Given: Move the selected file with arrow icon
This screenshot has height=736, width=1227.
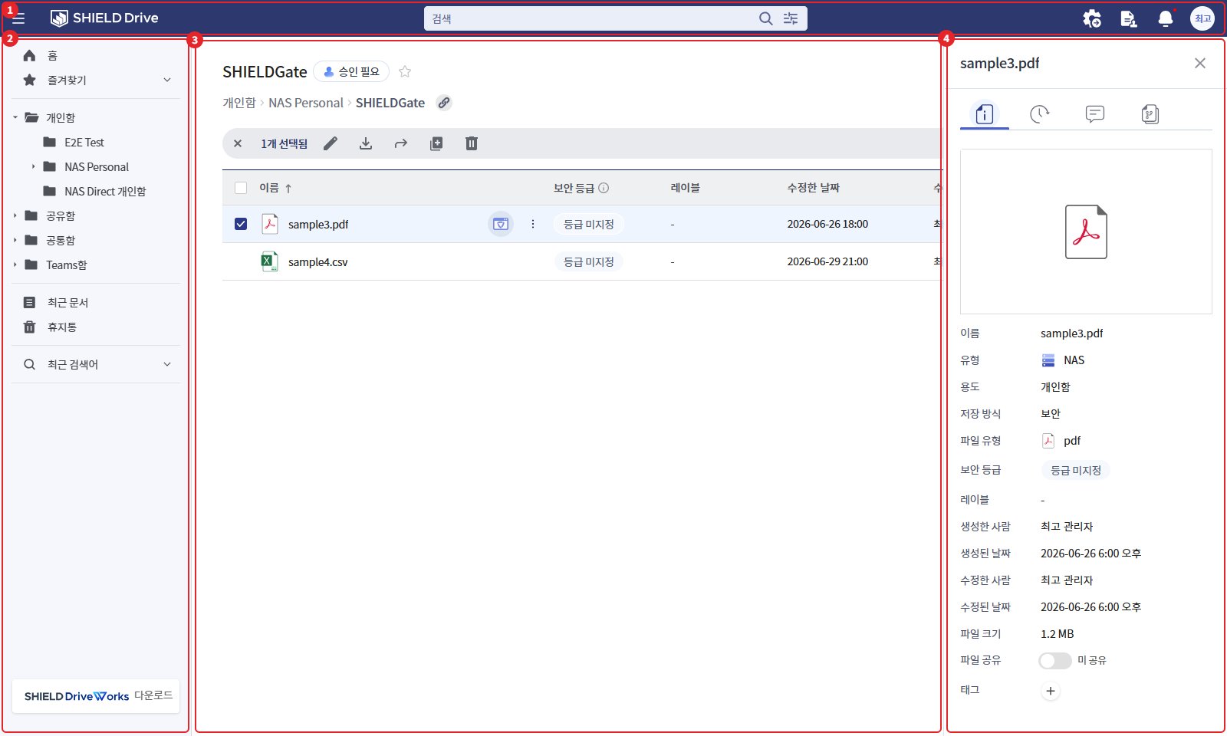Looking at the screenshot, I should click(401, 143).
